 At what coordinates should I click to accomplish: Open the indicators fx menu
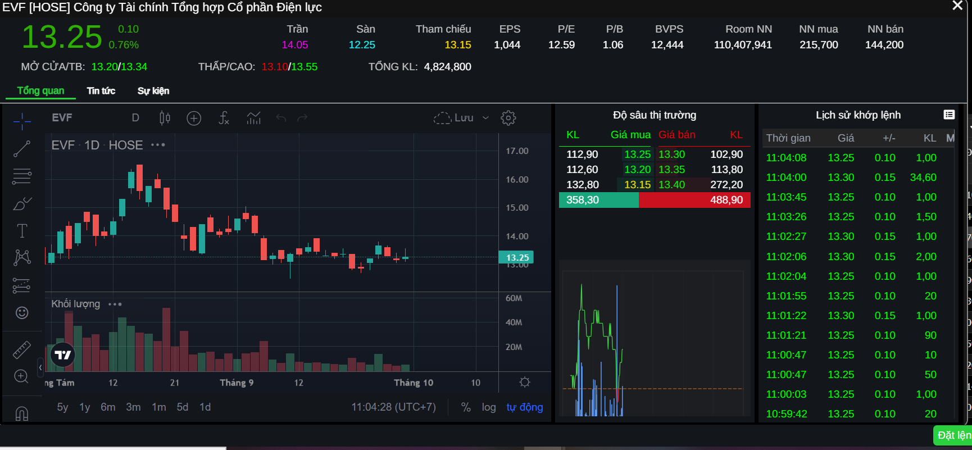(x=224, y=118)
